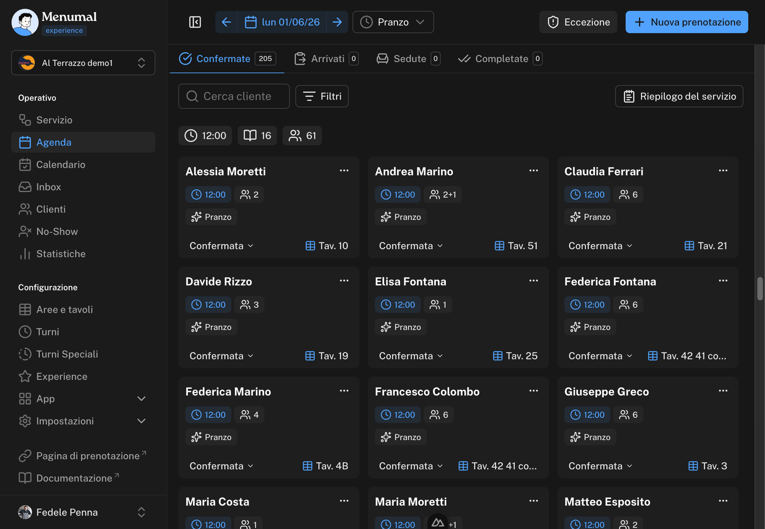The width and height of the screenshot is (765, 529).
Task: Change Giuseppe Greco Confermata status dropdown
Action: click(601, 466)
